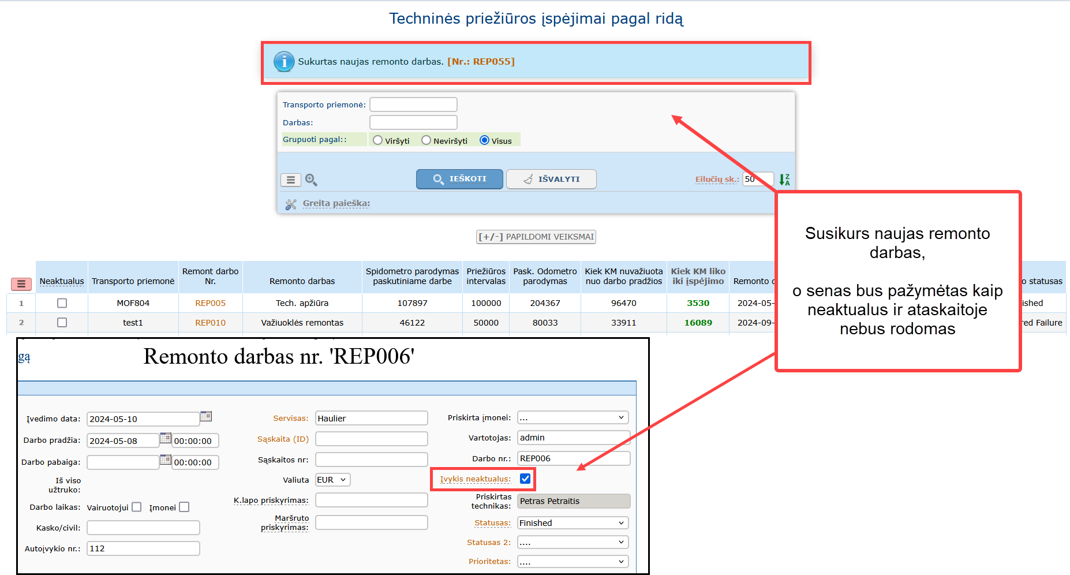Click the 3530 remaining km value
This screenshot has height=575, width=1070.
pyautogui.click(x=698, y=303)
